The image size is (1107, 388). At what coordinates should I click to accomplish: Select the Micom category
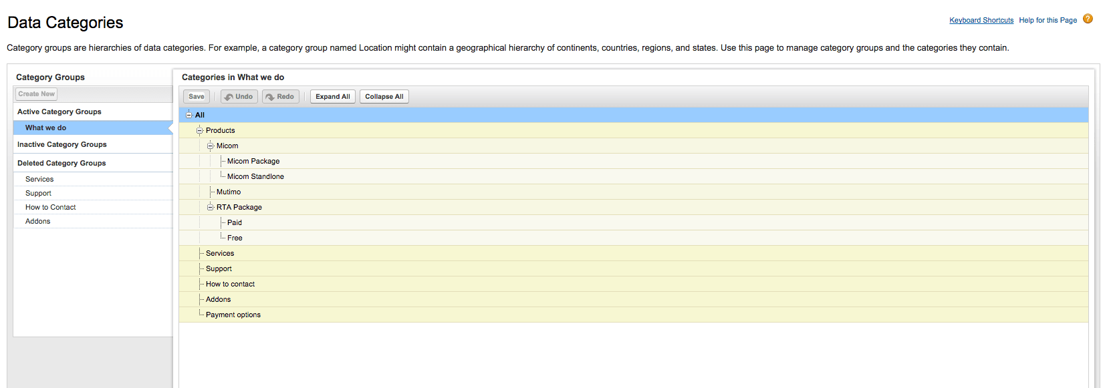[227, 146]
